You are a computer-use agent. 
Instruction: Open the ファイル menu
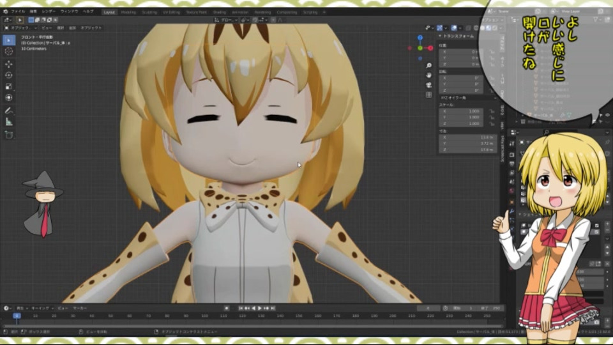18,11
